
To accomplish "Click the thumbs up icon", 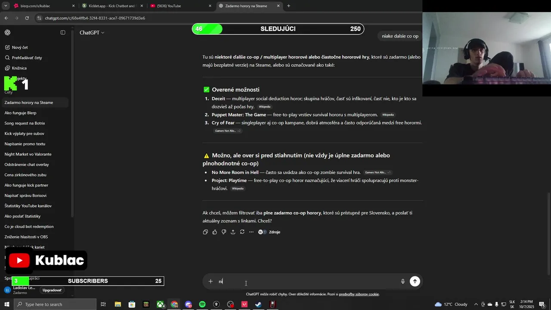I will pos(214,232).
